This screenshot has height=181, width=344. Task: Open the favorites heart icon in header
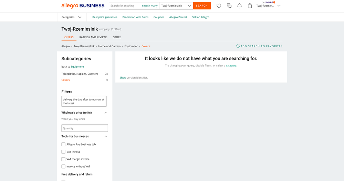pyautogui.click(x=219, y=6)
